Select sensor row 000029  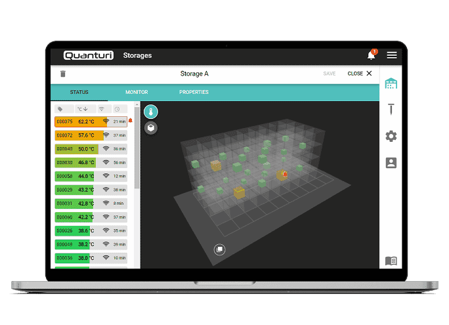[x=91, y=190]
